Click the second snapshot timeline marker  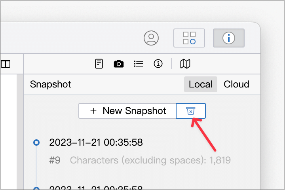coord(36,188)
